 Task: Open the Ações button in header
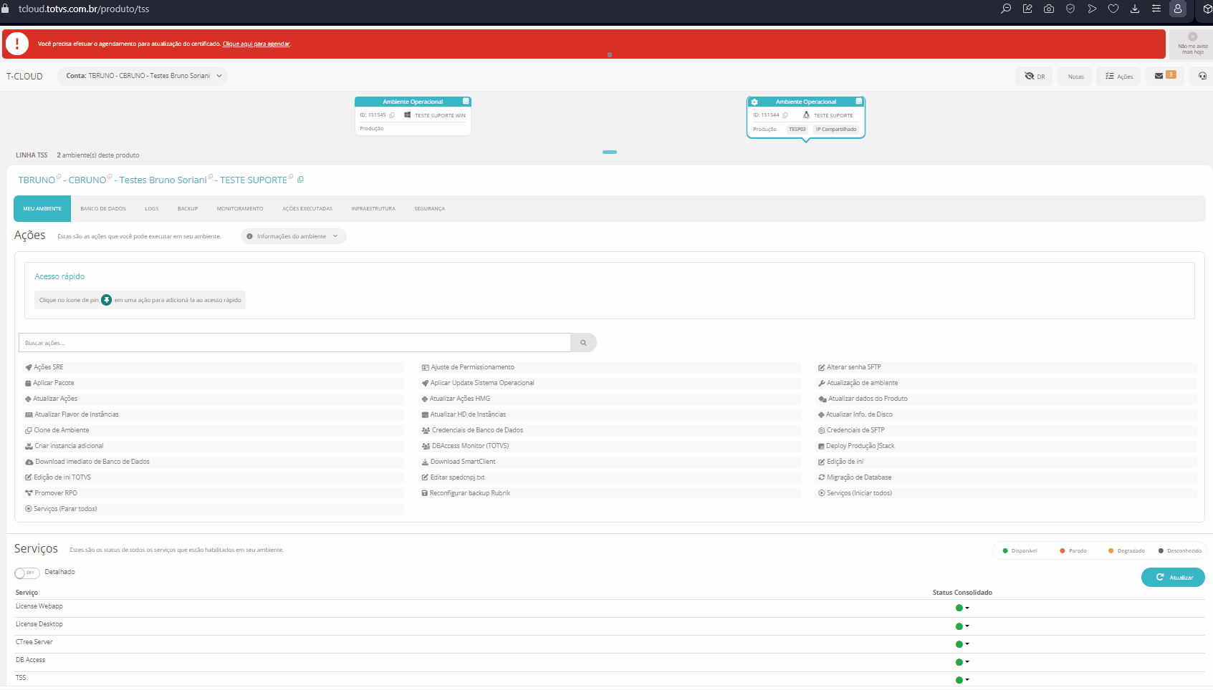click(1118, 76)
